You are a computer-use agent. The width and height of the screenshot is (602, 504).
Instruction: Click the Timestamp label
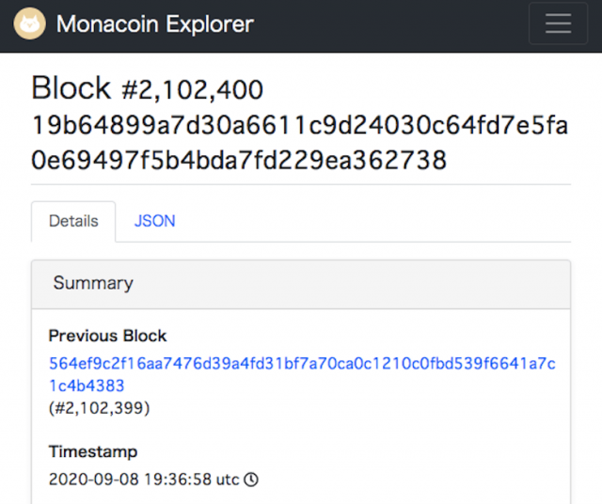pos(93,451)
